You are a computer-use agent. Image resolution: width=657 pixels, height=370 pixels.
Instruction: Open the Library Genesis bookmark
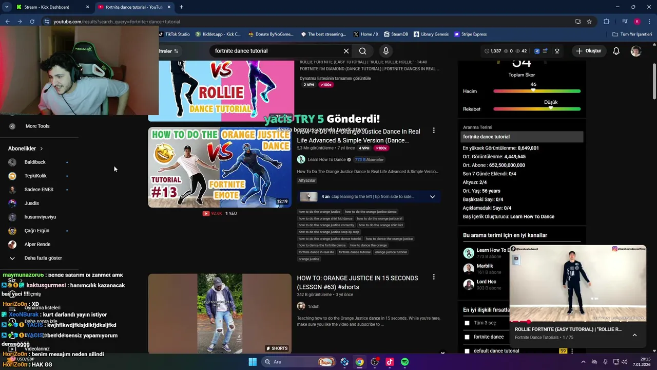click(x=431, y=34)
